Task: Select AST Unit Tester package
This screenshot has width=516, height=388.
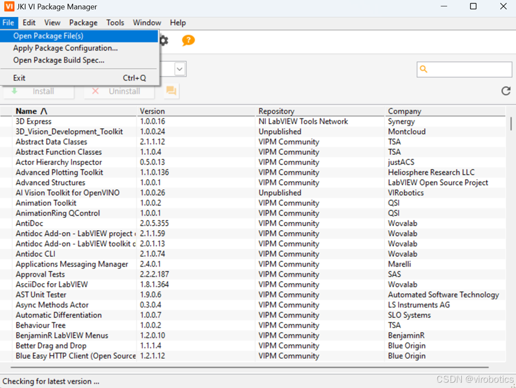Action: tap(253, 295)
